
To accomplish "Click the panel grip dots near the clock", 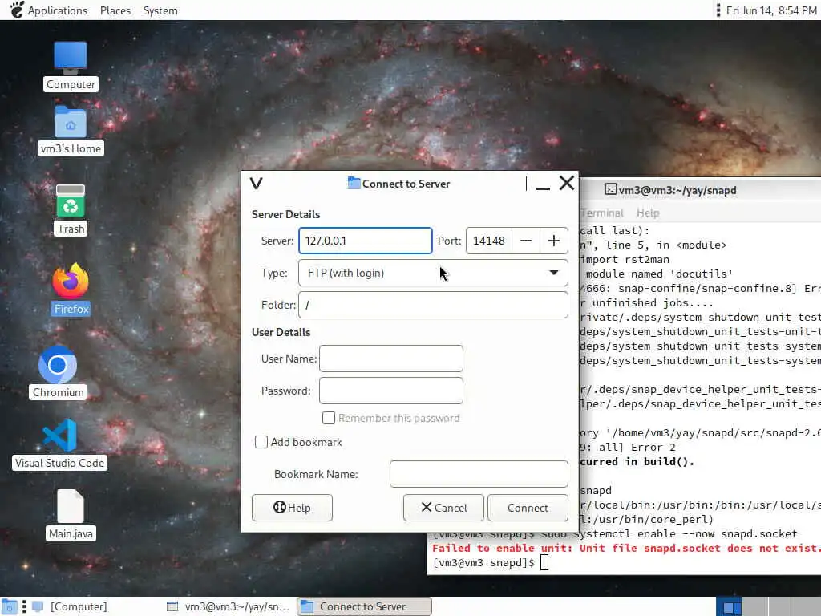I will point(718,10).
